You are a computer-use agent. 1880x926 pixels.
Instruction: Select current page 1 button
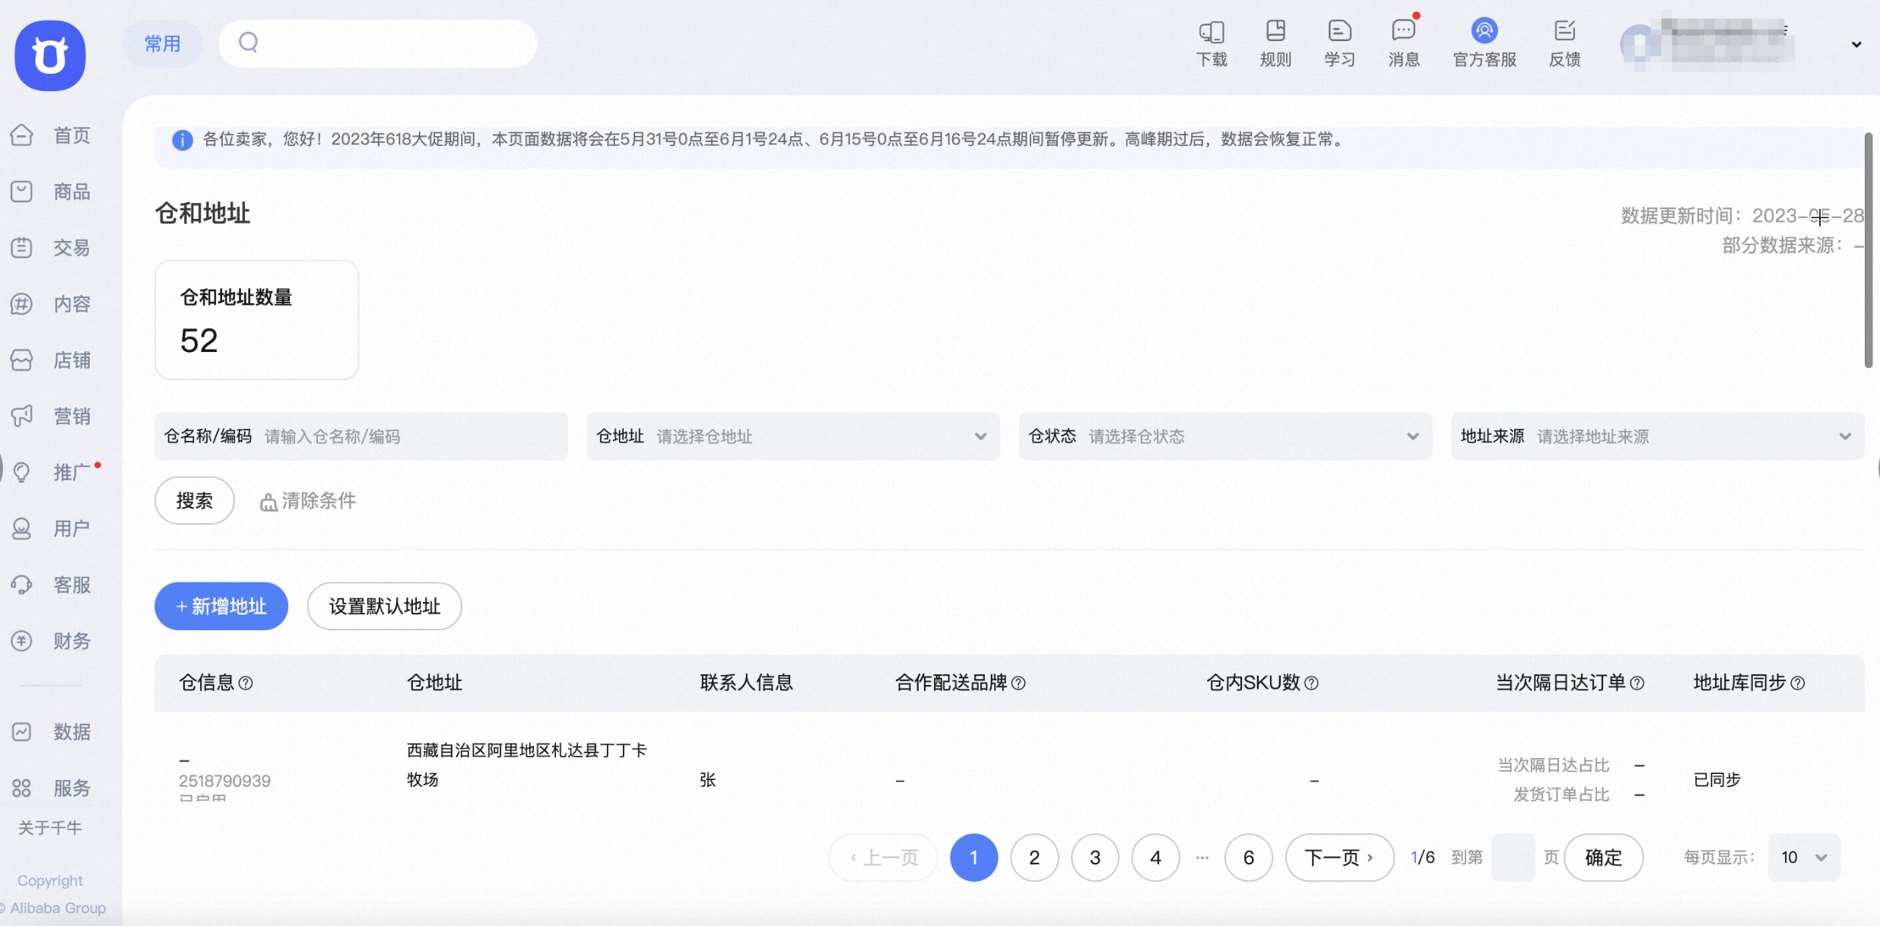point(973,858)
